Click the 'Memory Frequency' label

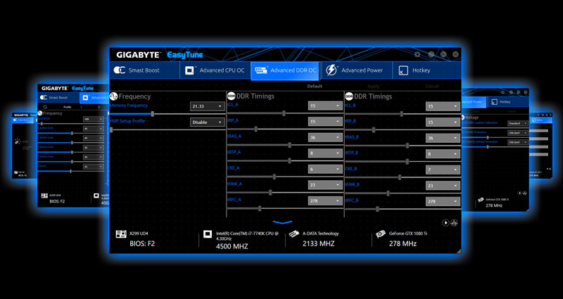(x=129, y=105)
